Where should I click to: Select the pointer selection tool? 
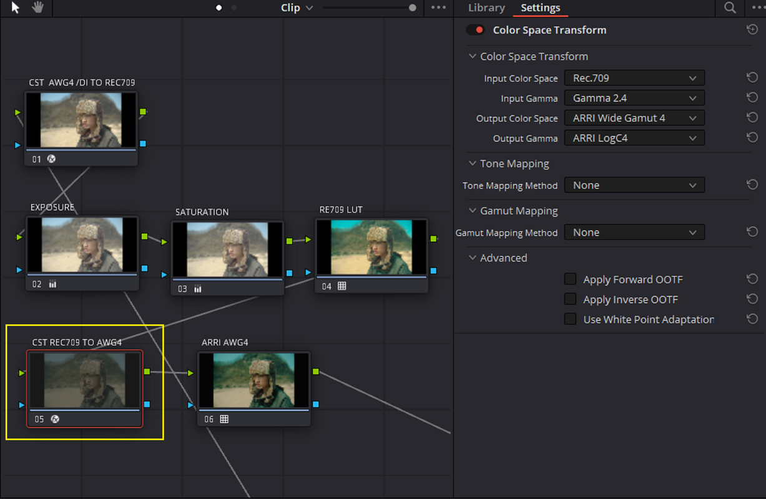pyautogui.click(x=16, y=7)
